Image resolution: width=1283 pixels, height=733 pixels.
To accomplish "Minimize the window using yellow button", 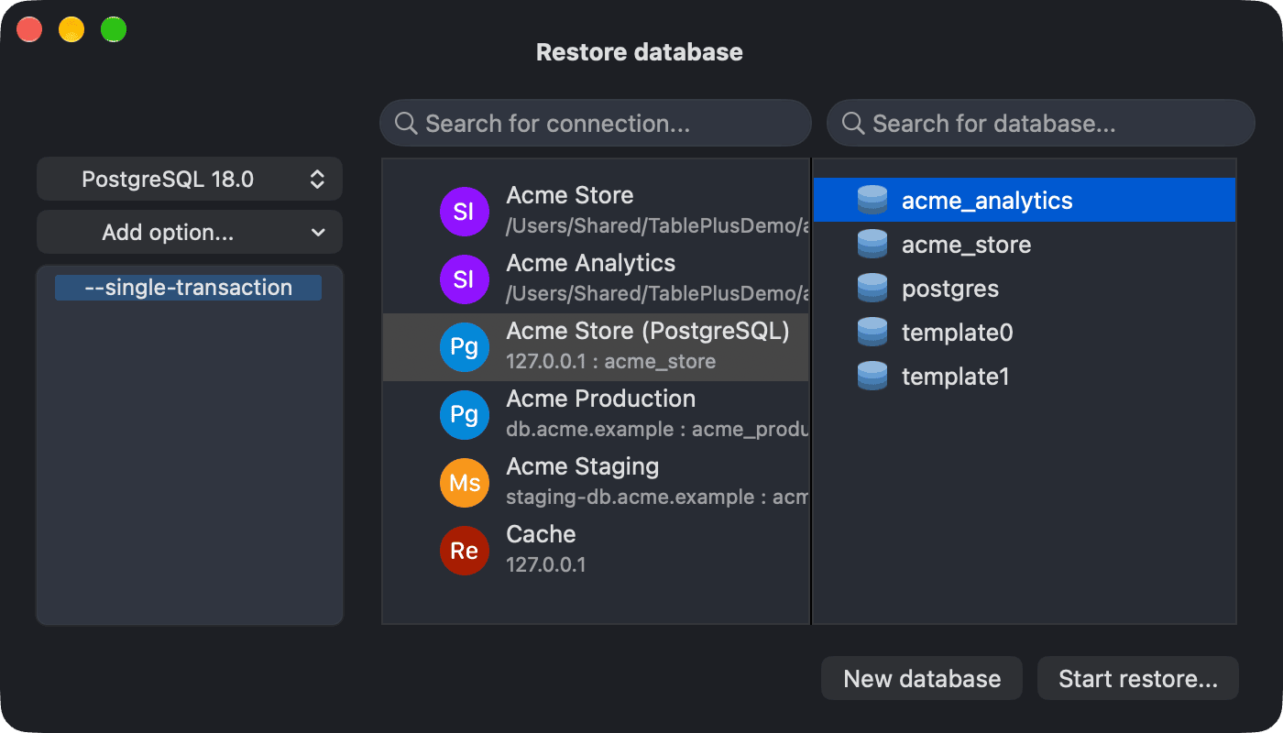I will 71,29.
